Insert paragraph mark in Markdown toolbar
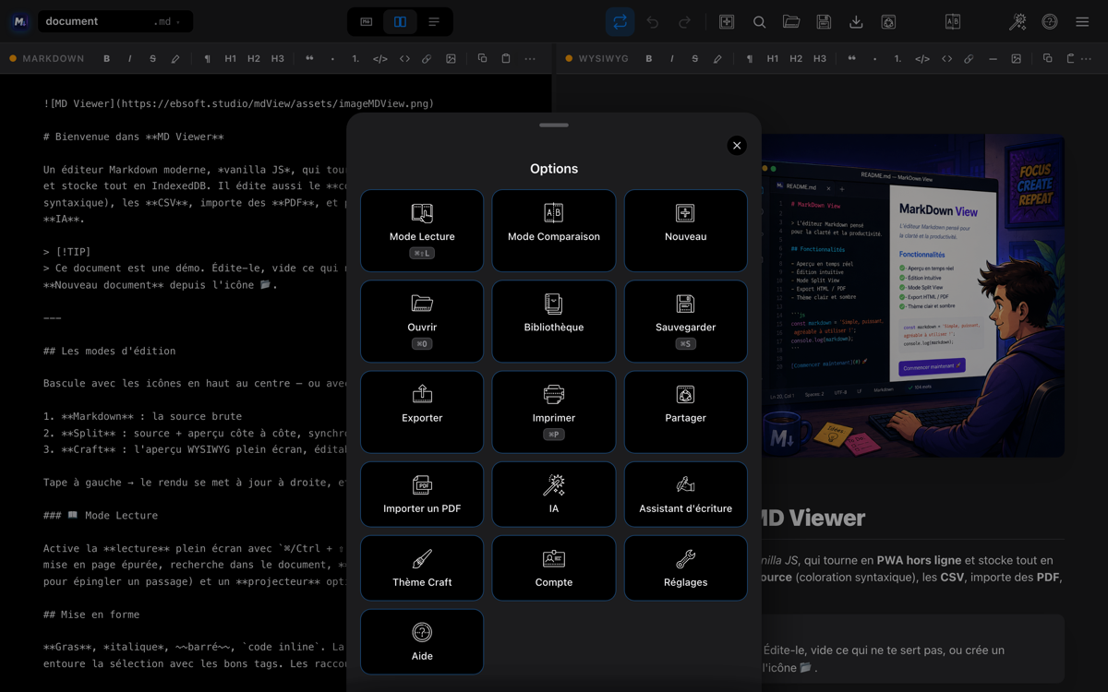 point(207,58)
